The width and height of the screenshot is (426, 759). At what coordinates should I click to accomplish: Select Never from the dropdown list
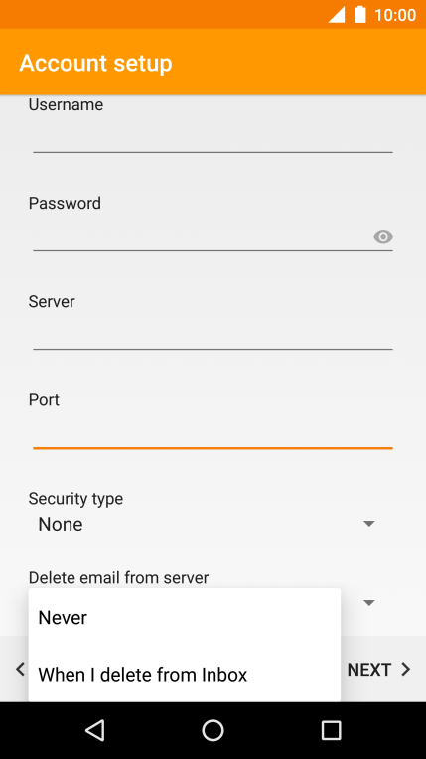(x=185, y=618)
